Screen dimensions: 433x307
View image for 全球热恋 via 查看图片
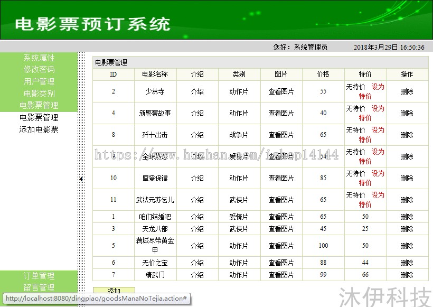coord(281,156)
